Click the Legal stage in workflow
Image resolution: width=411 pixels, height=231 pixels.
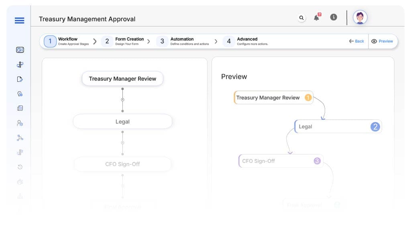tap(122, 122)
